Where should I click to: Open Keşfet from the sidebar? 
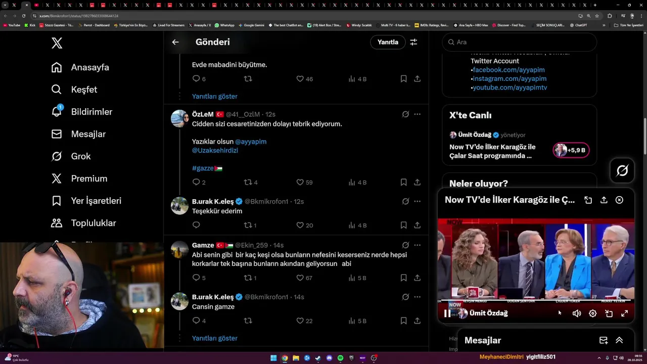(x=74, y=89)
